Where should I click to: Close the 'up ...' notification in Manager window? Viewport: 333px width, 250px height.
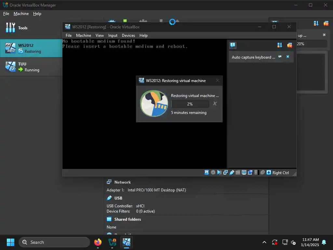point(324,35)
